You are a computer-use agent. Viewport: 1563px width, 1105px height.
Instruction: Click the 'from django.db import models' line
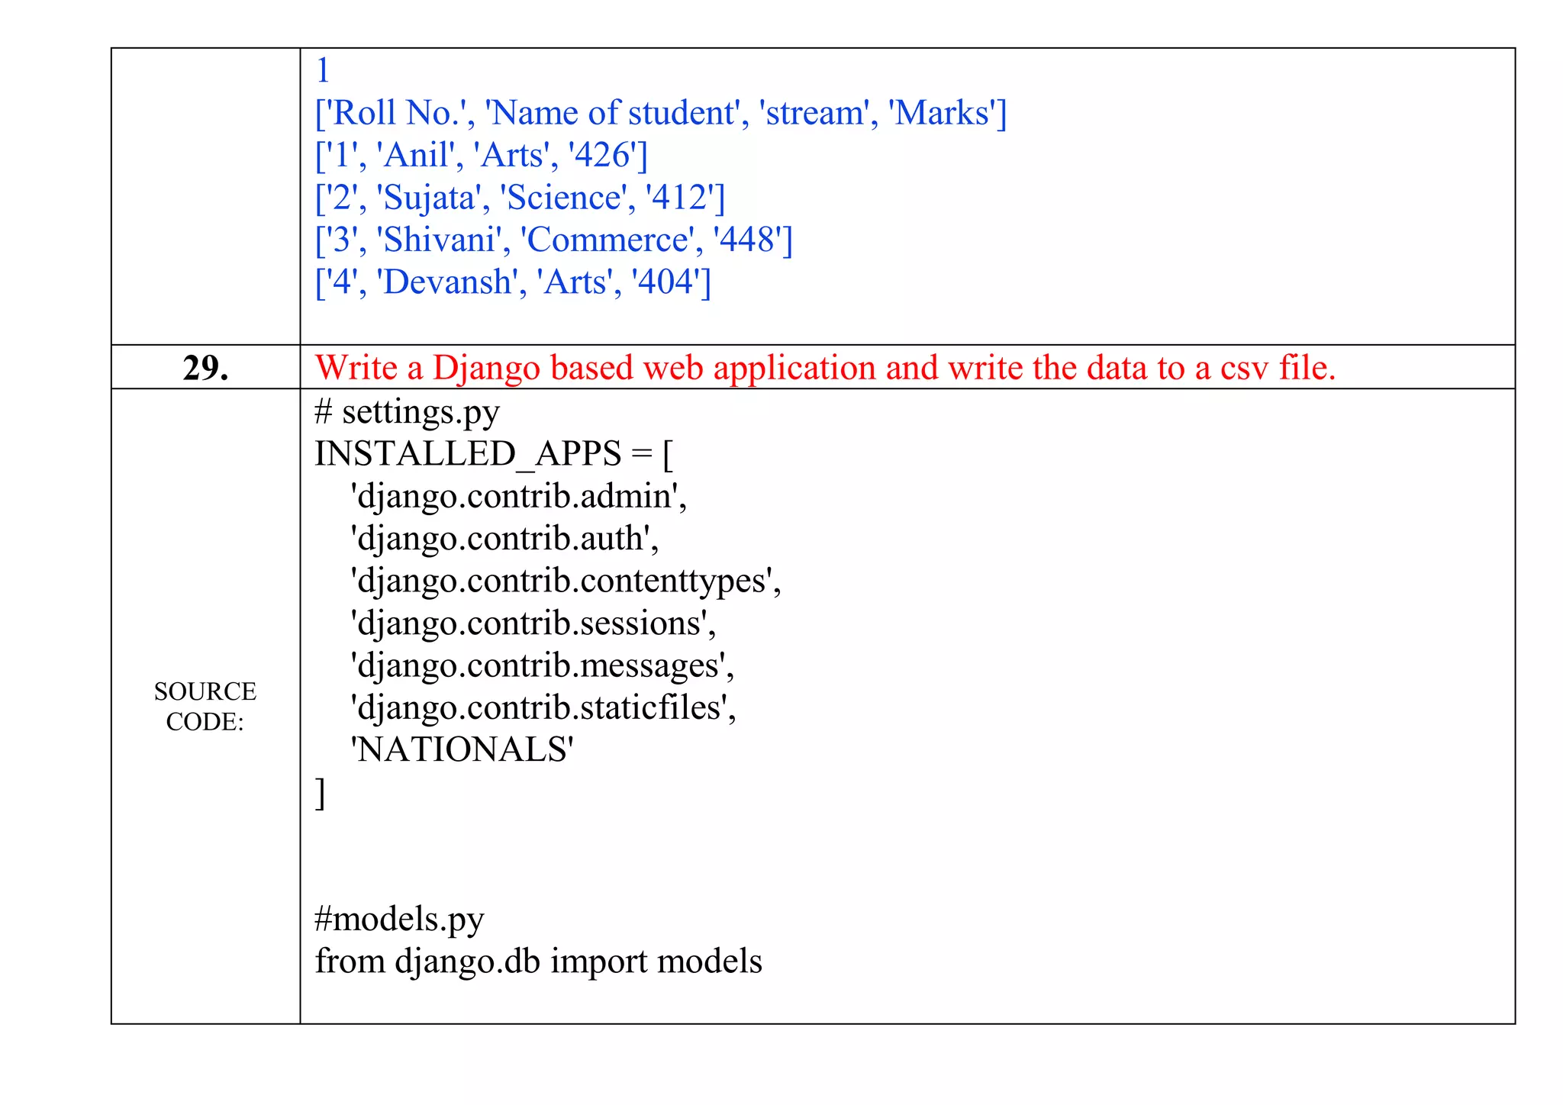point(538,962)
